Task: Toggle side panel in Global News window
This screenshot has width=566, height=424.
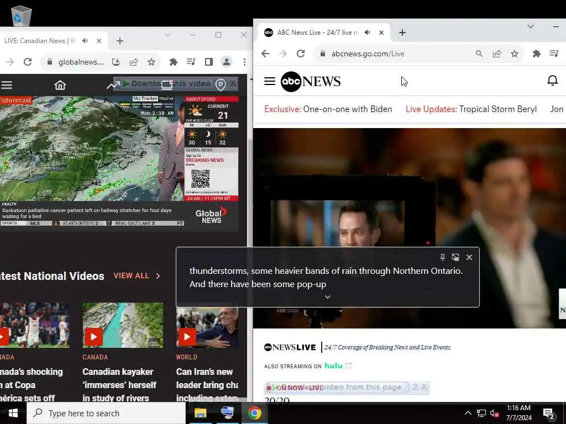Action: click(x=208, y=62)
